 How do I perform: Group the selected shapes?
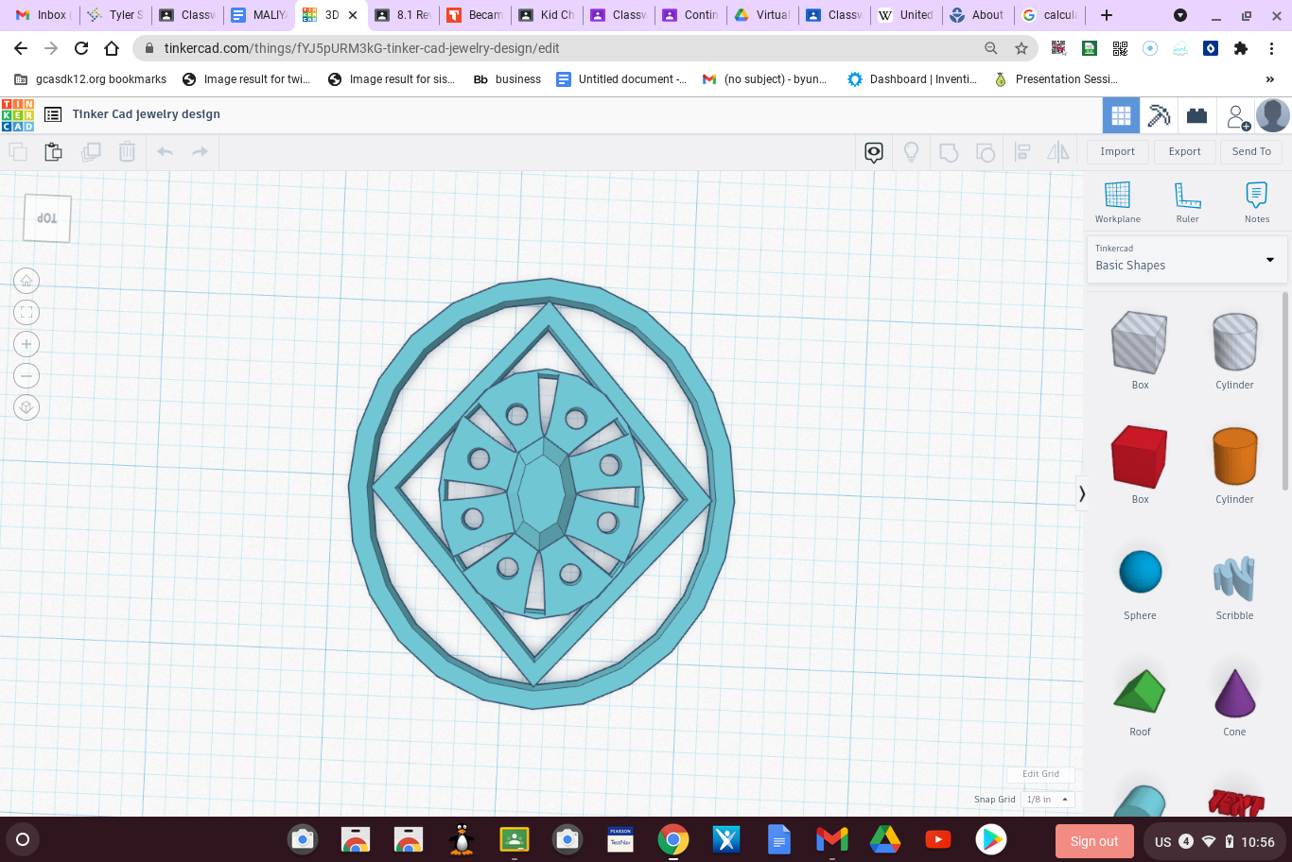pyautogui.click(x=949, y=152)
